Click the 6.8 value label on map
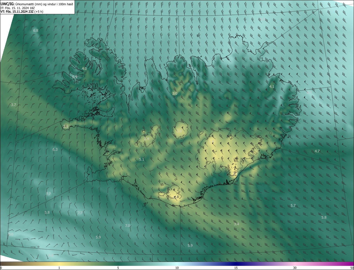Image resolution: width=354 pixels, height=270 pixels. pyautogui.click(x=36, y=30)
